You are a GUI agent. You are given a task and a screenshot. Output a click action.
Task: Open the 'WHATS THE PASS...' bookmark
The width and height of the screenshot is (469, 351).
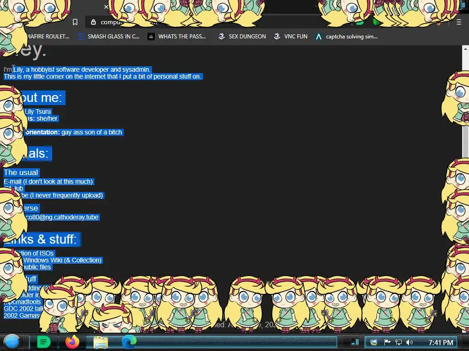[177, 37]
